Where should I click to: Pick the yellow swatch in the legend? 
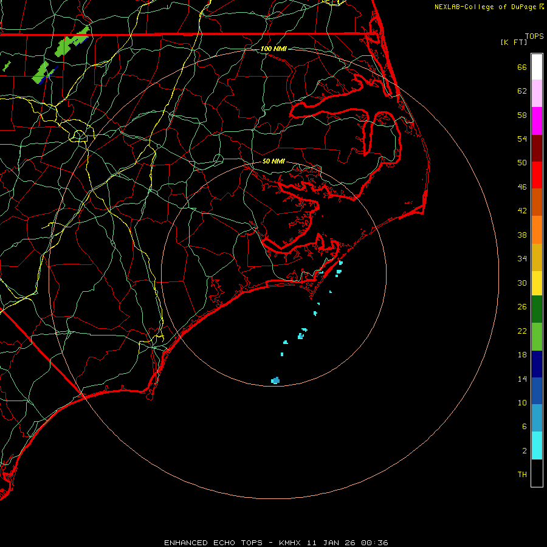[x=537, y=283]
